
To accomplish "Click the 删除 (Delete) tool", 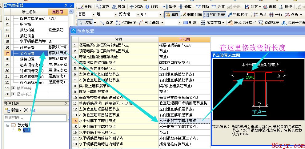I will (85, 6).
